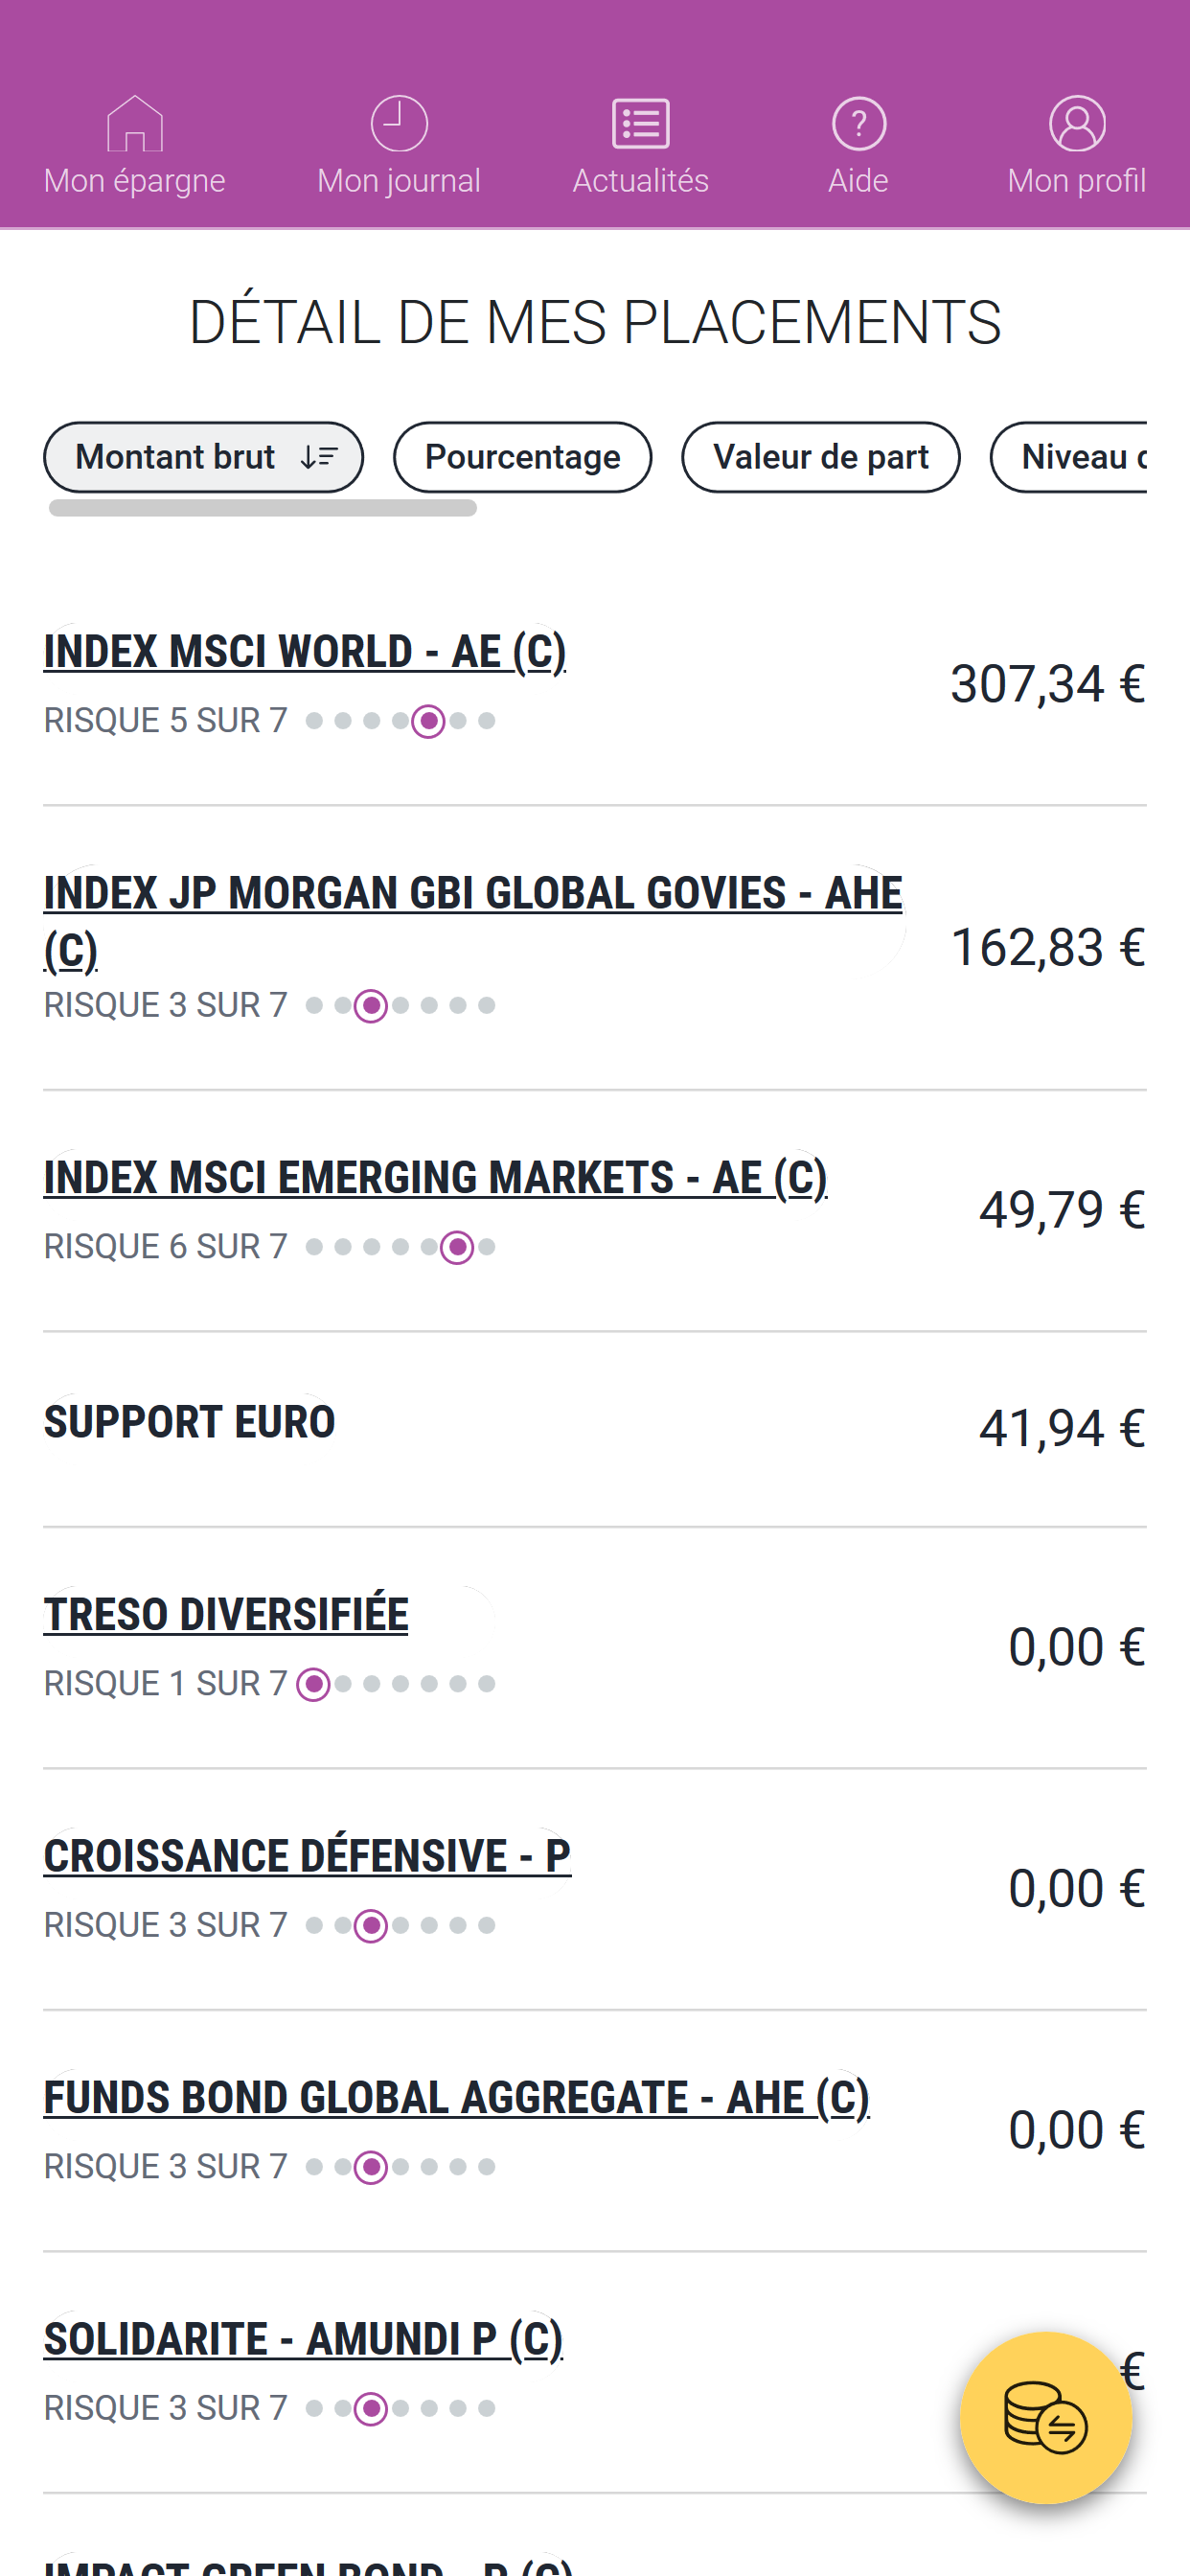Open Mon épargne home icon

[x=134, y=123]
